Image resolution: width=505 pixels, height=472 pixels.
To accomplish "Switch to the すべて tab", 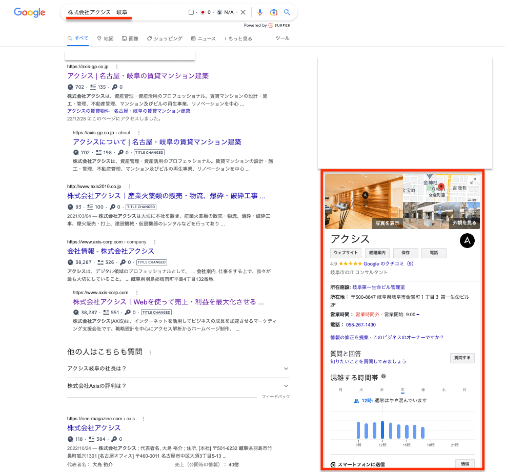I will [77, 38].
